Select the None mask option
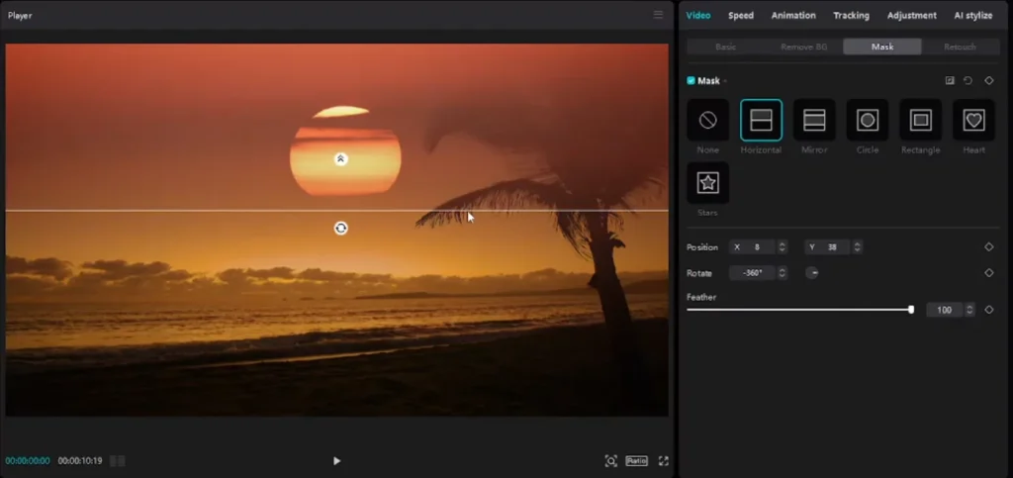The image size is (1013, 478). tap(708, 120)
